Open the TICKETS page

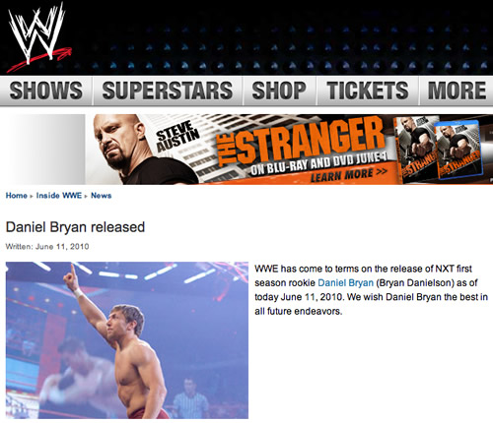tap(367, 91)
